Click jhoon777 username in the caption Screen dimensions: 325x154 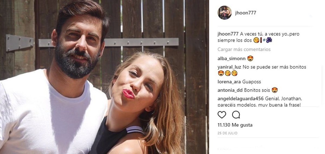228,34
